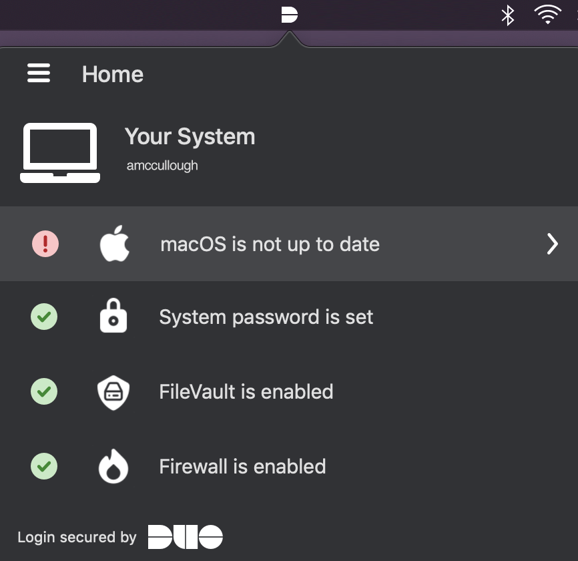Click the red warning badge on macOS row
Image resolution: width=578 pixels, height=561 pixels.
[44, 243]
